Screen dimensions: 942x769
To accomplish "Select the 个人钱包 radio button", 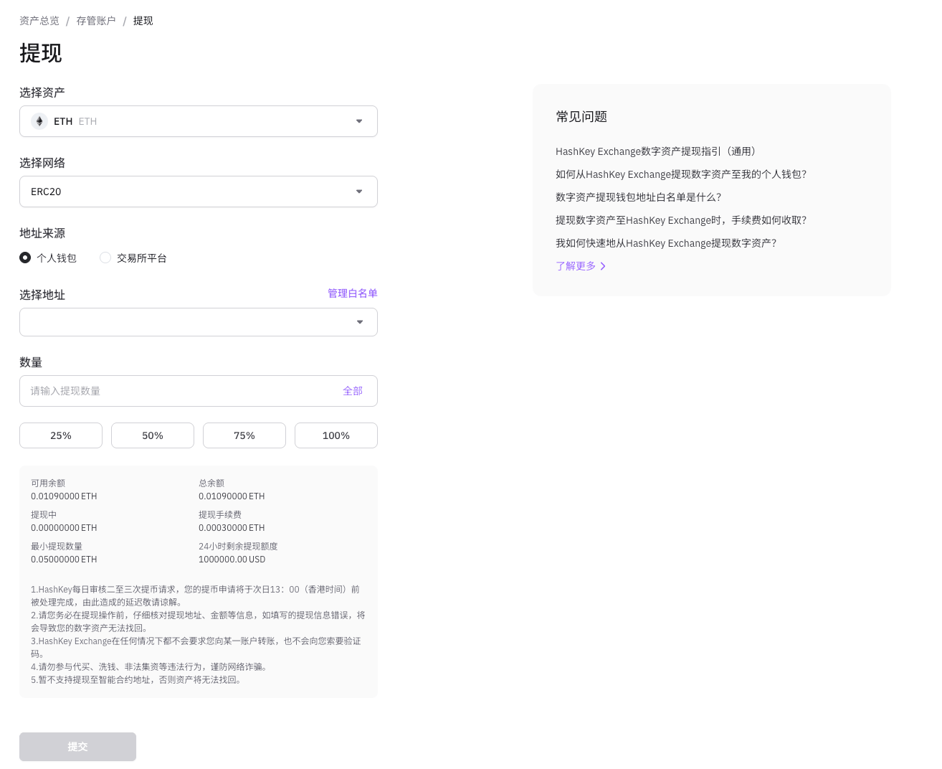I will tap(25, 258).
